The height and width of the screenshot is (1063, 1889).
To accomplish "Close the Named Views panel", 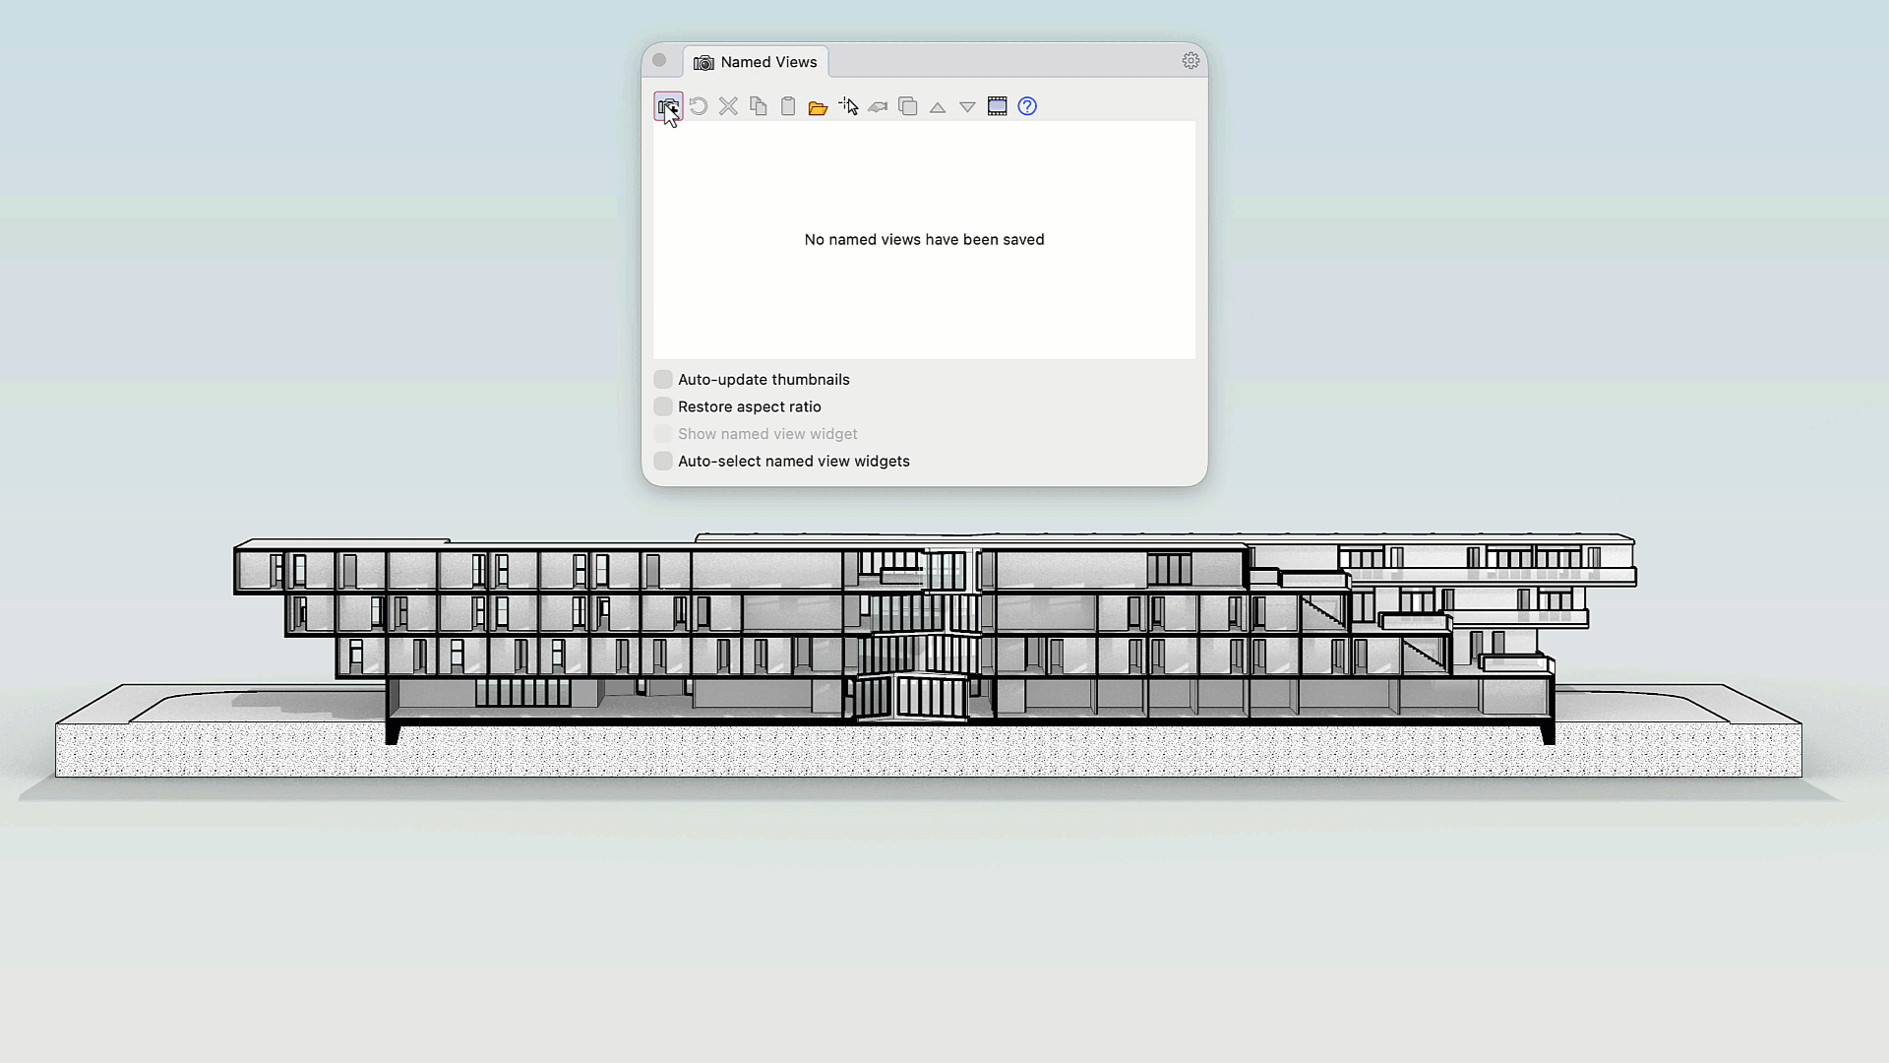I will point(659,60).
